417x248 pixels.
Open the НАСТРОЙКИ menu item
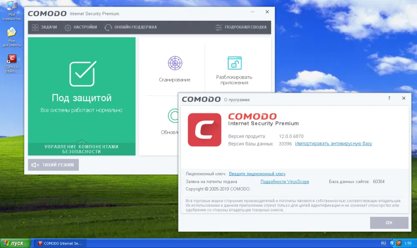click(x=80, y=28)
